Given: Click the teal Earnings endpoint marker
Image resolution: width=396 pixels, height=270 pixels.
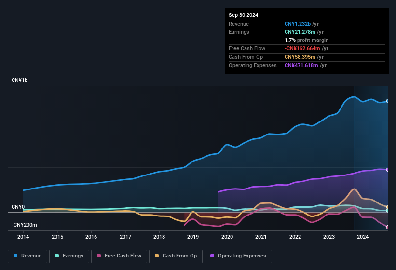Looking at the screenshot, I should 388,210.
